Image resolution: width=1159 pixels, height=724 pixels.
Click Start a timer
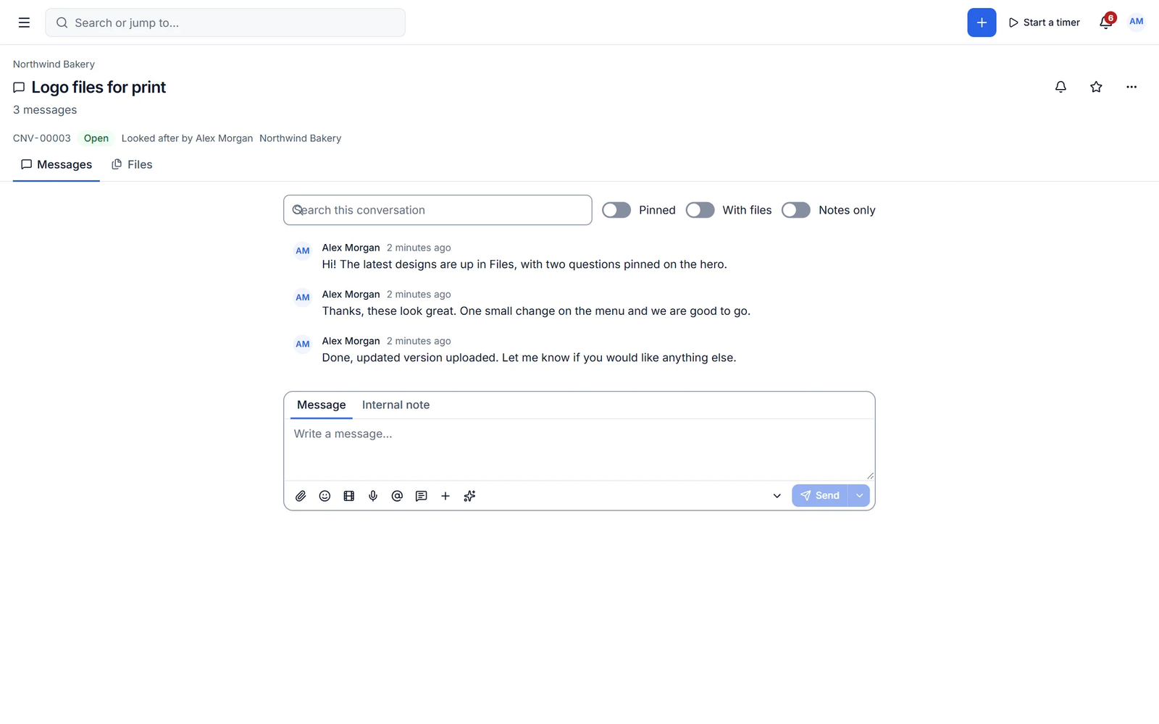click(x=1044, y=22)
